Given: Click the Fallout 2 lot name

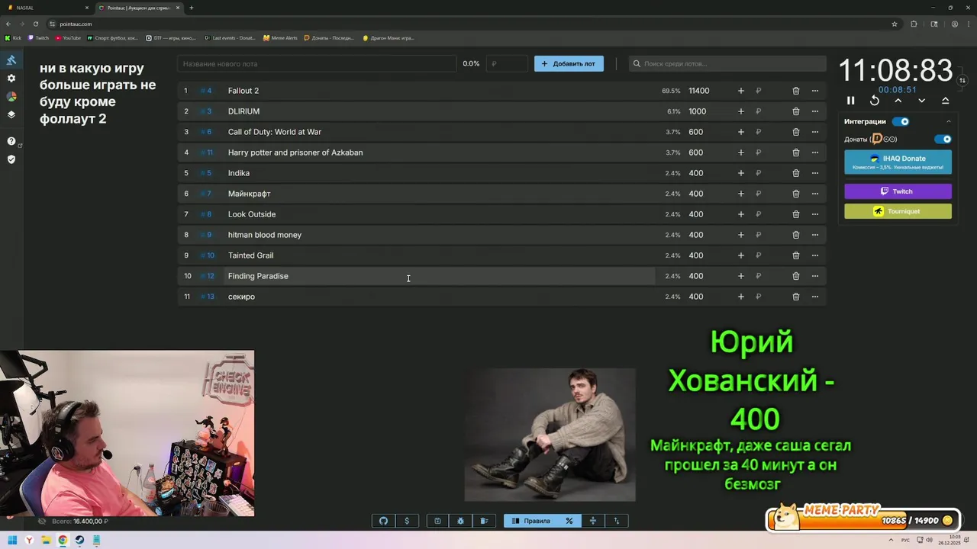Looking at the screenshot, I should coord(243,91).
